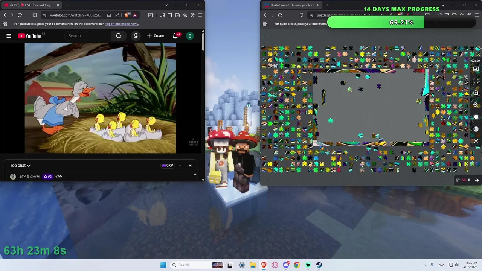
Task: Close the puzzle side toolbar
Action: tap(476, 141)
